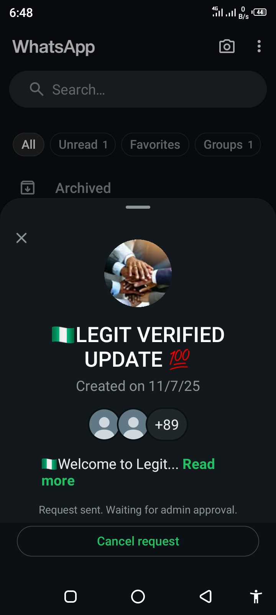The width and height of the screenshot is (276, 615).
Task: Tap the sheet drag handle bar
Action: coord(138,207)
